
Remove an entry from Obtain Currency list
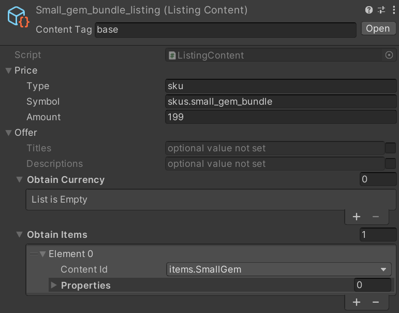(x=376, y=217)
